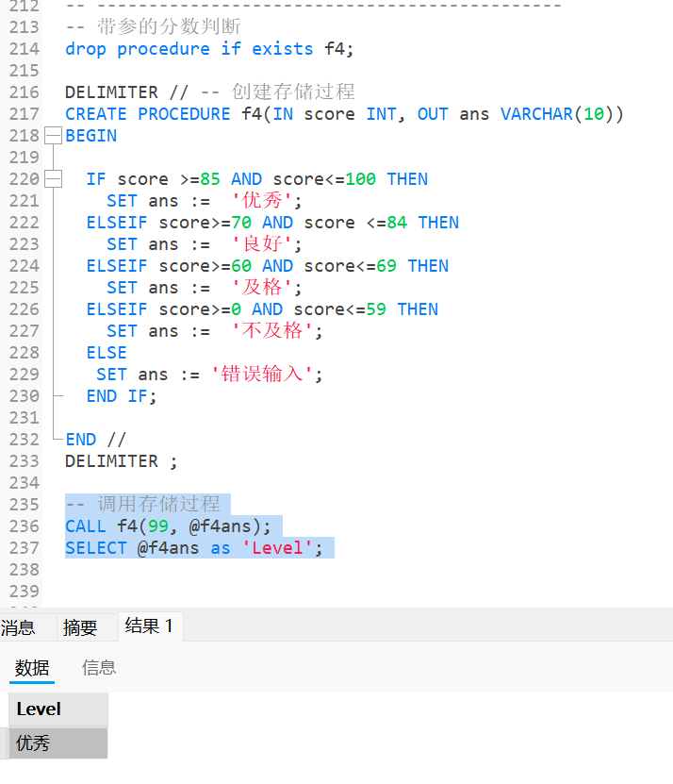The width and height of the screenshot is (673, 784).
Task: Click the DELIMITER ; line
Action: point(121,461)
